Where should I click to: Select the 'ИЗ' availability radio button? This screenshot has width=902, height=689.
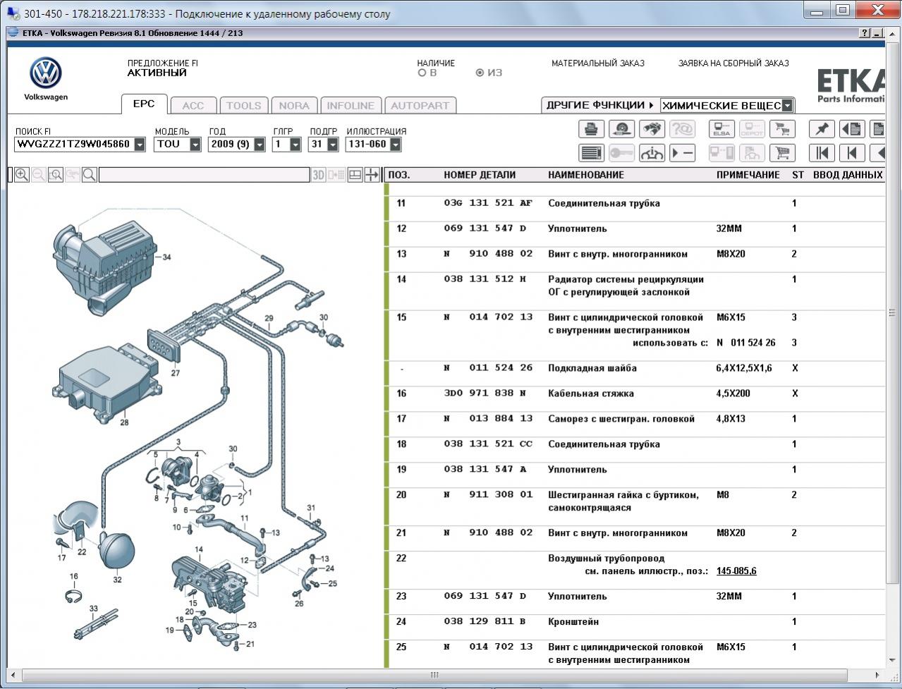click(x=480, y=73)
